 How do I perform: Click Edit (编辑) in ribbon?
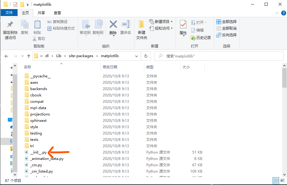click(197, 30)
